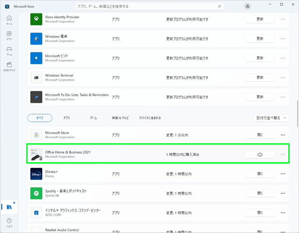Open more options for Spotify
The width and height of the screenshot is (299, 233).
(x=283, y=193)
